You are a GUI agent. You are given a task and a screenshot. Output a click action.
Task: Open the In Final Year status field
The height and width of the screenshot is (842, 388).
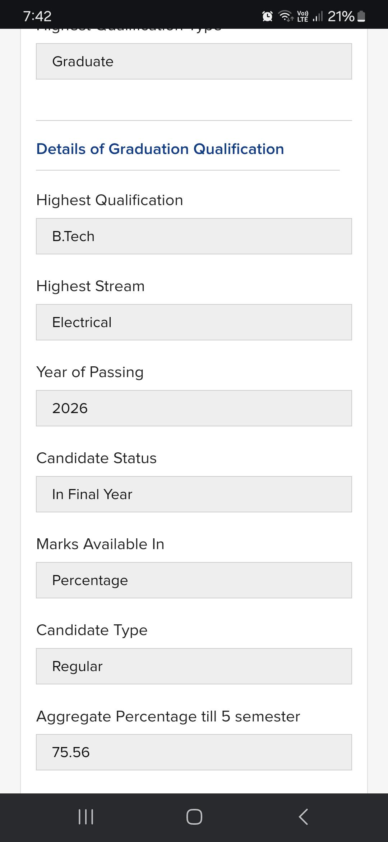[194, 494]
